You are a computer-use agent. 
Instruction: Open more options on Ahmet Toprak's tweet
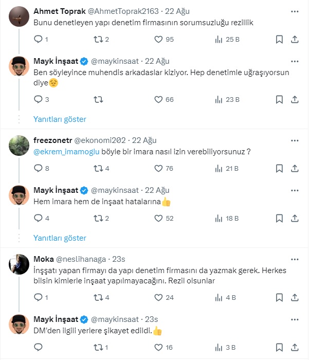(295, 10)
